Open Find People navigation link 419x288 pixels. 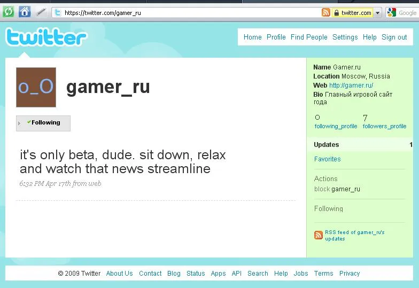[309, 37]
